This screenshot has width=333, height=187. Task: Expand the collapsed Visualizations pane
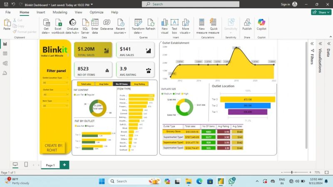click(x=320, y=43)
